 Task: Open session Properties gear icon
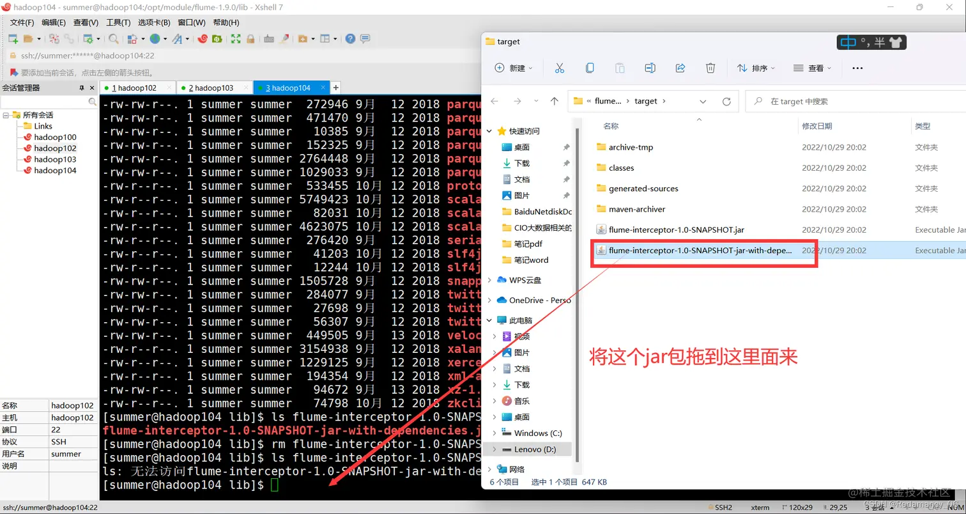[x=88, y=39]
